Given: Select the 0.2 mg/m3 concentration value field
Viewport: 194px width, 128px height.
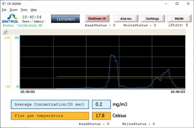Looking at the screenshot, I should coord(101,105).
